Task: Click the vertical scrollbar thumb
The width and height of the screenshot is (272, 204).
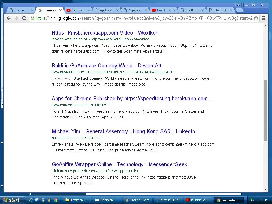Action: pyautogui.click(x=266, y=110)
